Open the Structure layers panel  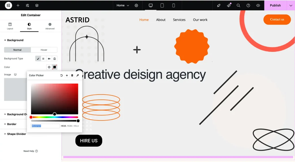(x=37, y=5)
